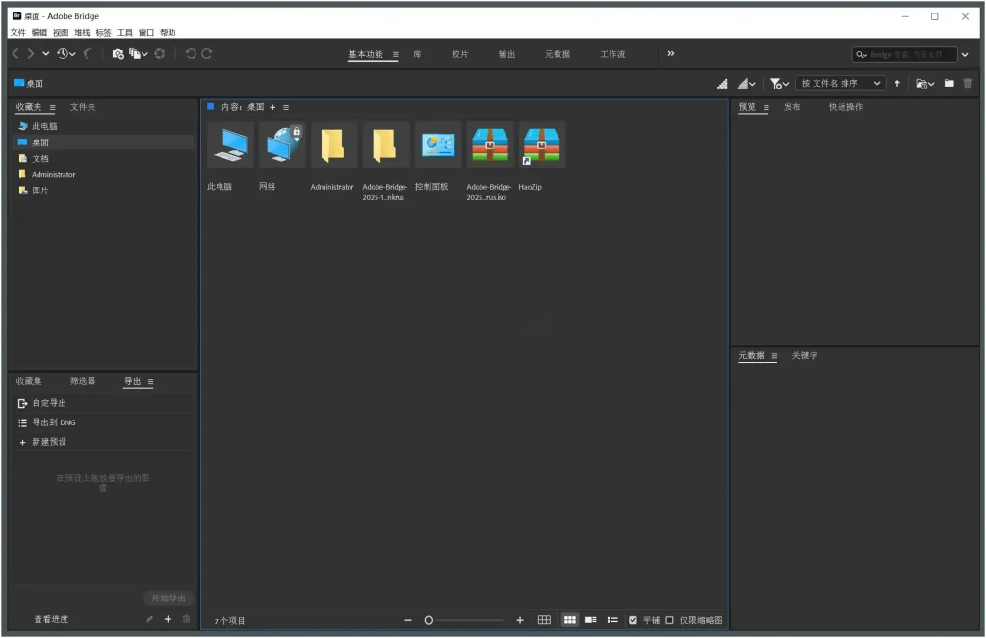Click the thumbnail size slider handle
The width and height of the screenshot is (986, 638).
429,620
